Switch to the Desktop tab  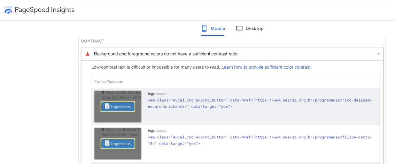[250, 28]
